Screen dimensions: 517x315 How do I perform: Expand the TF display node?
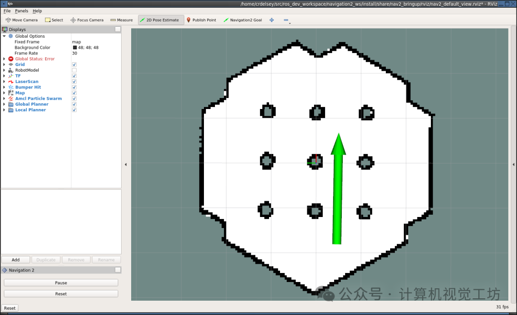coord(4,76)
